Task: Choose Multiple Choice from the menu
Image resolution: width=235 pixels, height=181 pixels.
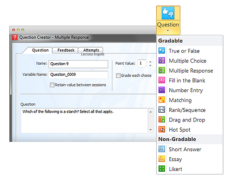Action: click(187, 61)
